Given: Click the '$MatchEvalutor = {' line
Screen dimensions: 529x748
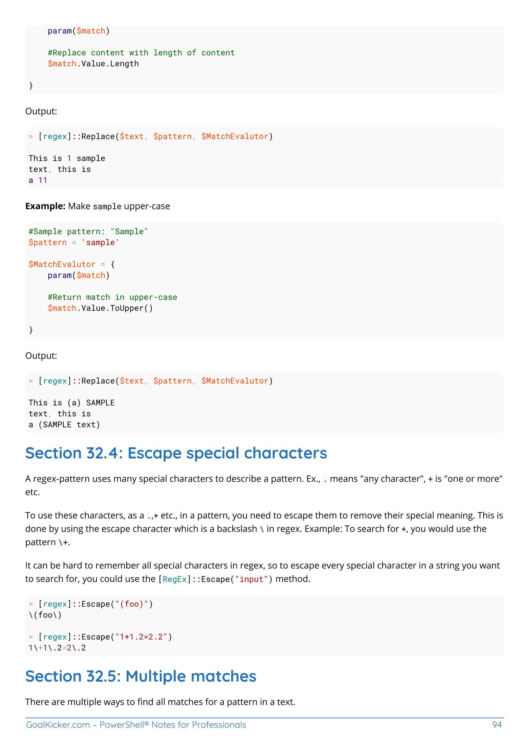Looking at the screenshot, I should pyautogui.click(x=72, y=264).
